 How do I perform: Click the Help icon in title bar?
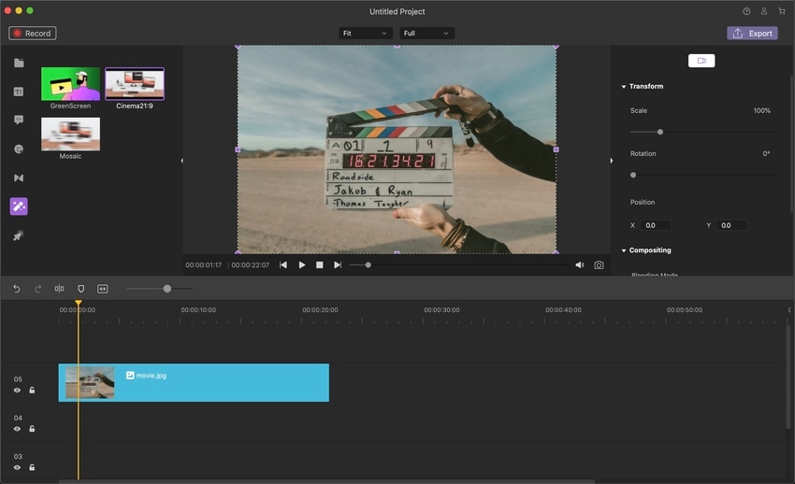[x=746, y=11]
